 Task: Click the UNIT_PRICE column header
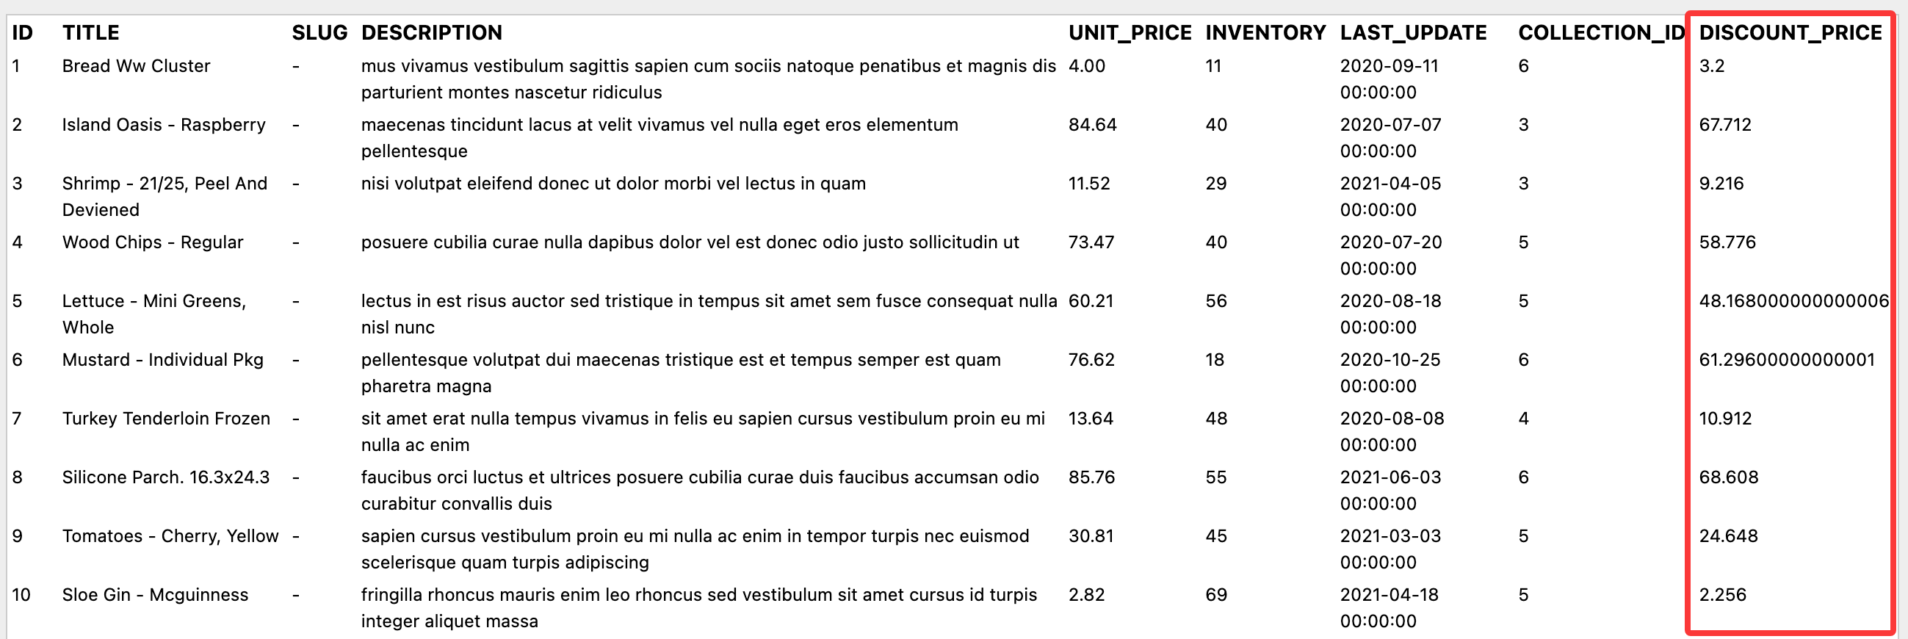pyautogui.click(x=1130, y=32)
